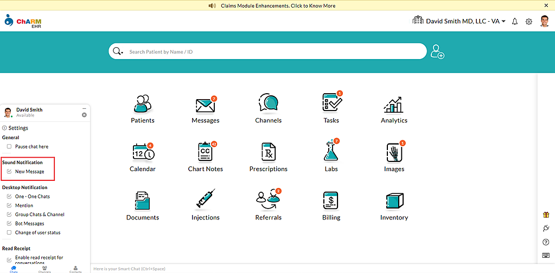
Task: Click the Search Patient by Name field
Action: coord(271,52)
